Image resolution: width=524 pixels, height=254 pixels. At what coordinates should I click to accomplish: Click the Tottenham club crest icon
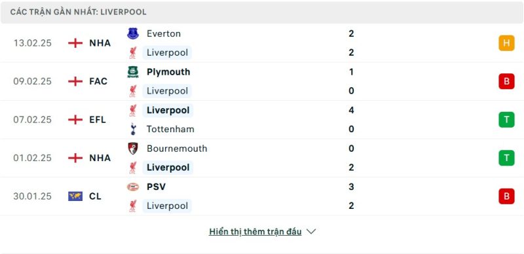(133, 129)
